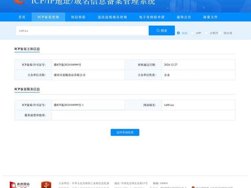
Task: Select the ICP备案查询 tab
Action: point(48,17)
